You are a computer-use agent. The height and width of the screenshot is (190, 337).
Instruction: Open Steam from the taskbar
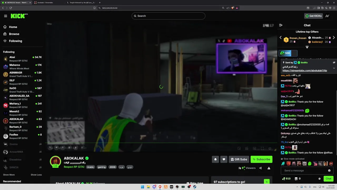(195, 187)
